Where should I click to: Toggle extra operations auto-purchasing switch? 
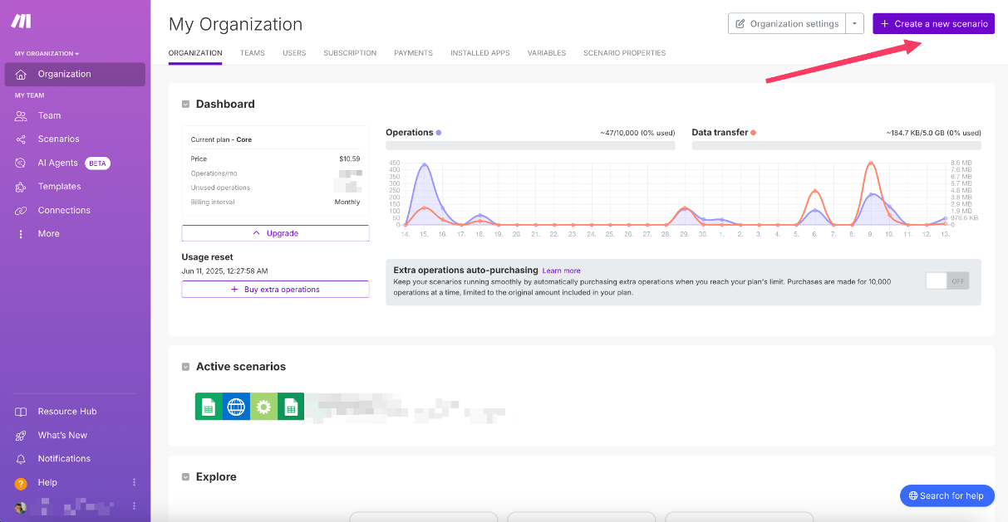(x=947, y=281)
